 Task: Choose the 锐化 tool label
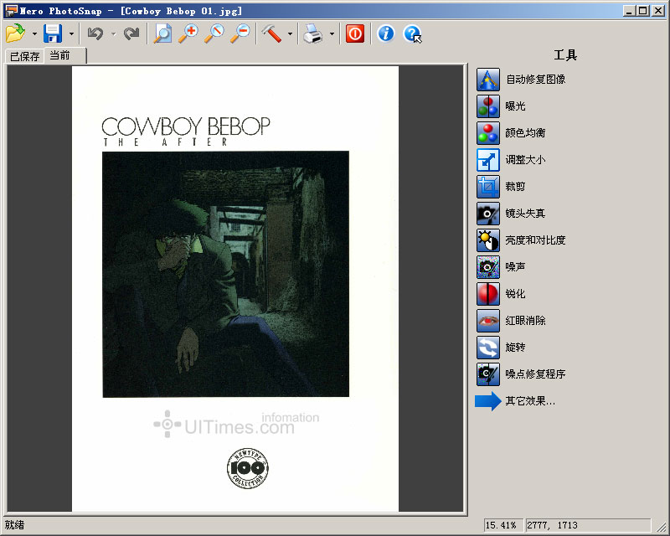(x=515, y=294)
